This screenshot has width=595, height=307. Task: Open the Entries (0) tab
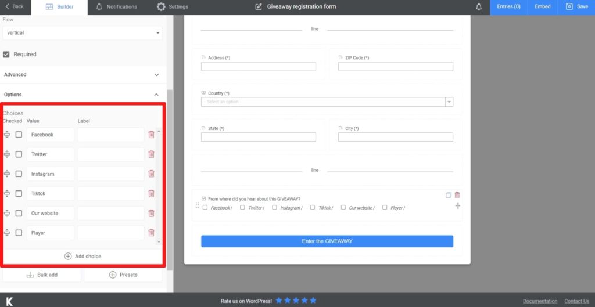pyautogui.click(x=508, y=7)
